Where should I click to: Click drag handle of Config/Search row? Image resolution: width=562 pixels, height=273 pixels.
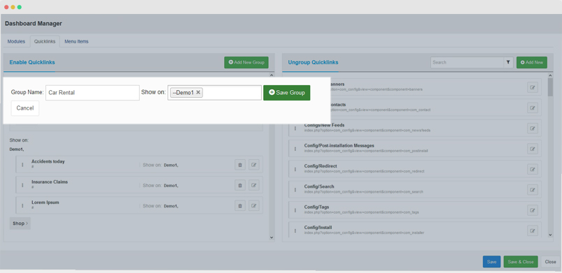pos(295,189)
